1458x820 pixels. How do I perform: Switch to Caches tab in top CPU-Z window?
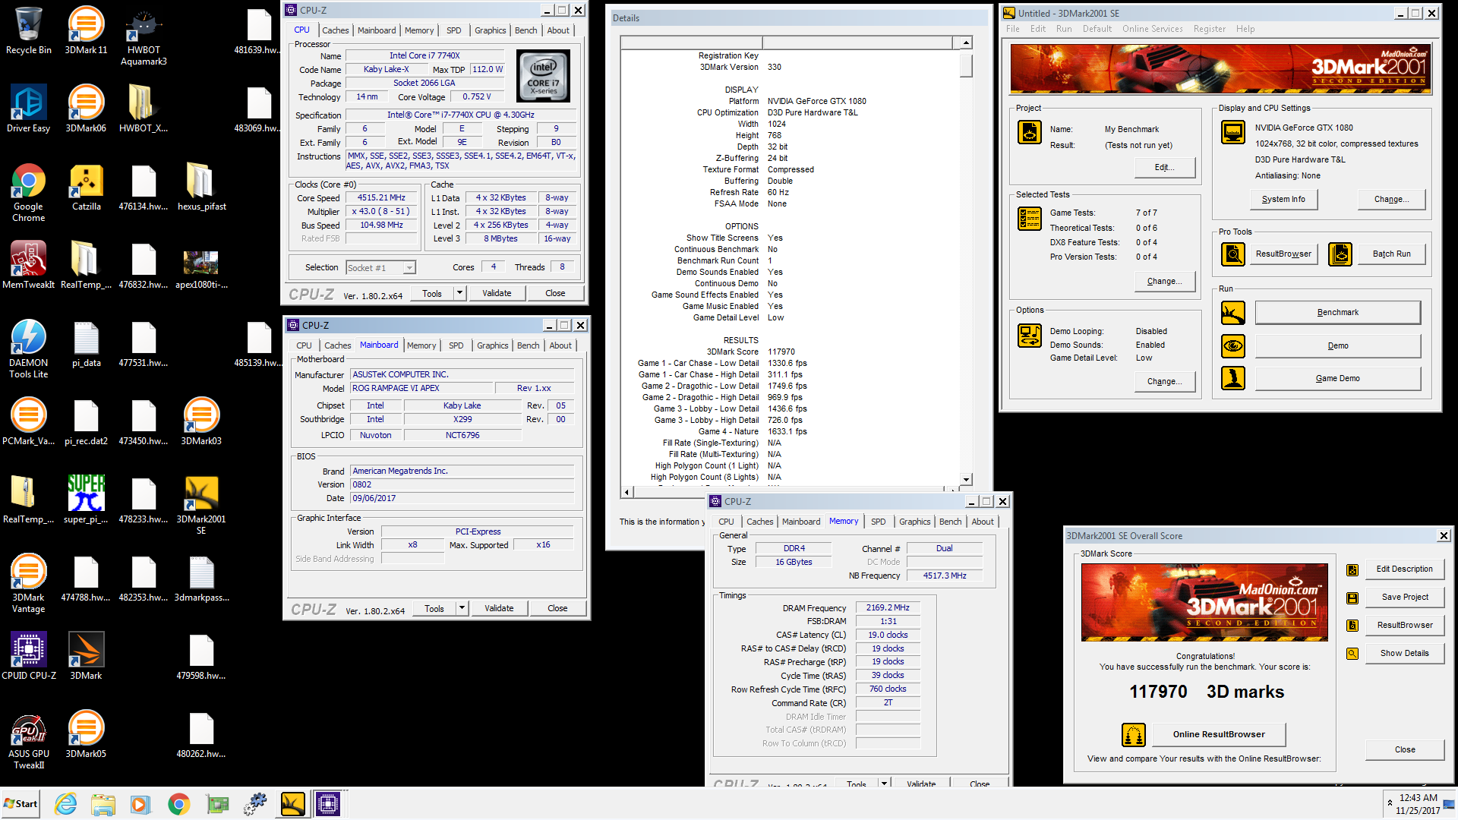point(335,30)
